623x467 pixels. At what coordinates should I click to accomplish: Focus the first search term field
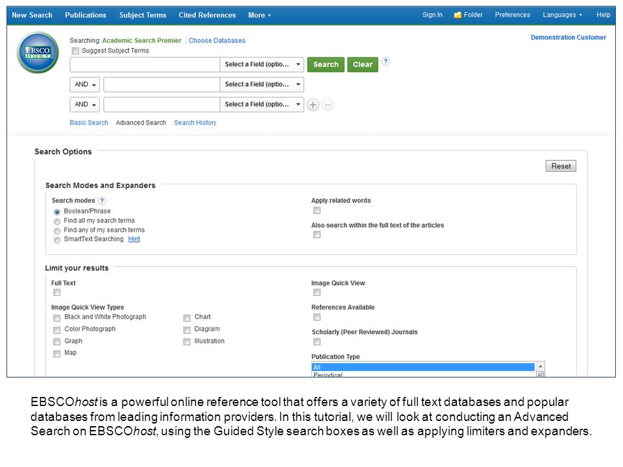[x=145, y=64]
